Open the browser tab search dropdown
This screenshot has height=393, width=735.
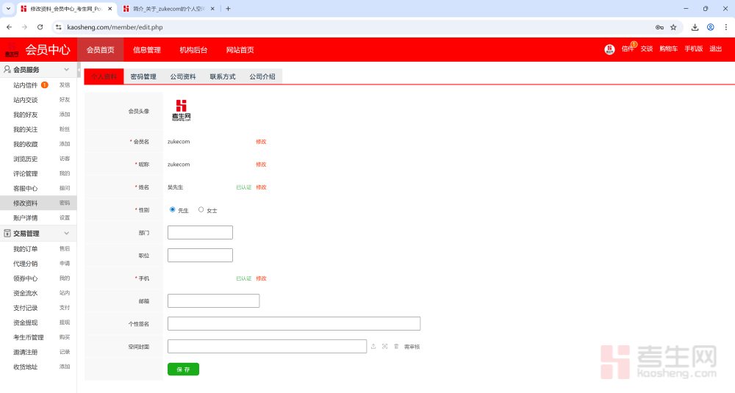pyautogui.click(x=8, y=9)
